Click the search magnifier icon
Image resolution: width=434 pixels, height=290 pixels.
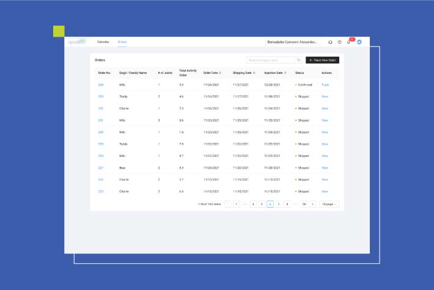coord(299,60)
